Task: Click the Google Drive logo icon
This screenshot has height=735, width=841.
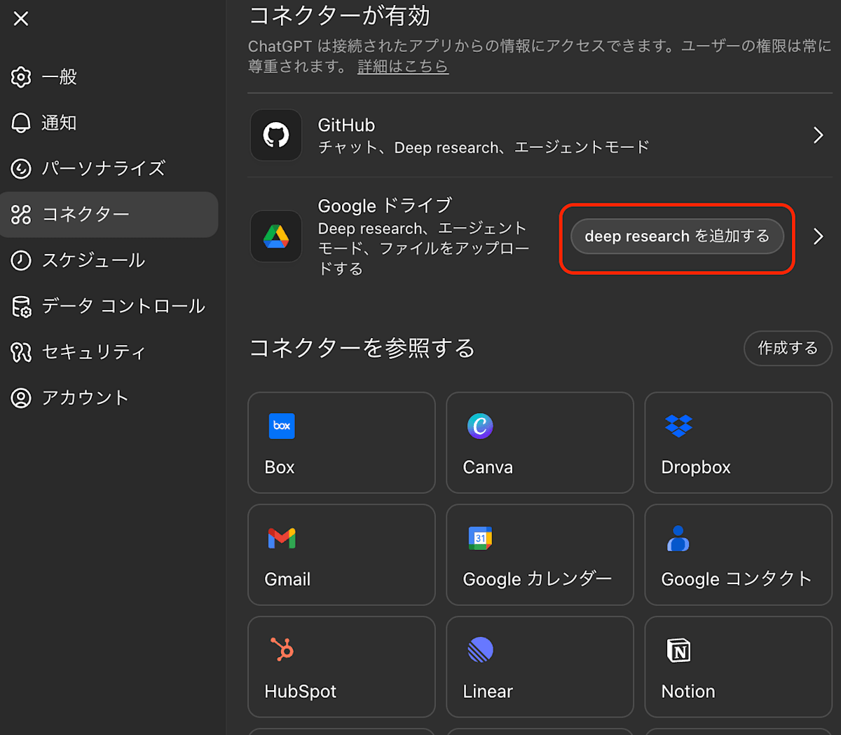Action: 276,236
